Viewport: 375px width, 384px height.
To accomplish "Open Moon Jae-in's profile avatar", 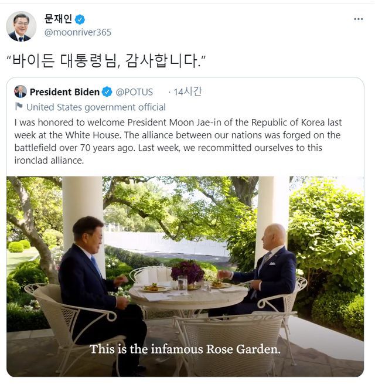I will 21,26.
